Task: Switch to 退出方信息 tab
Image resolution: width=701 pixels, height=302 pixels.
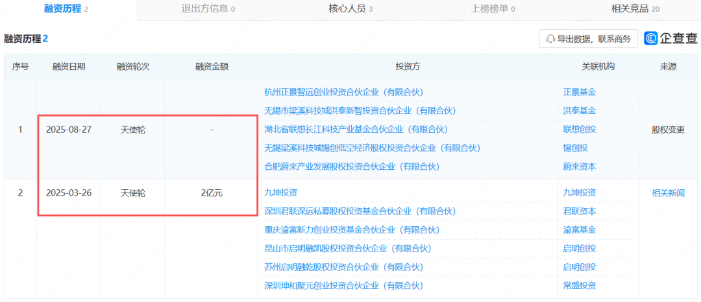Action: [208, 8]
